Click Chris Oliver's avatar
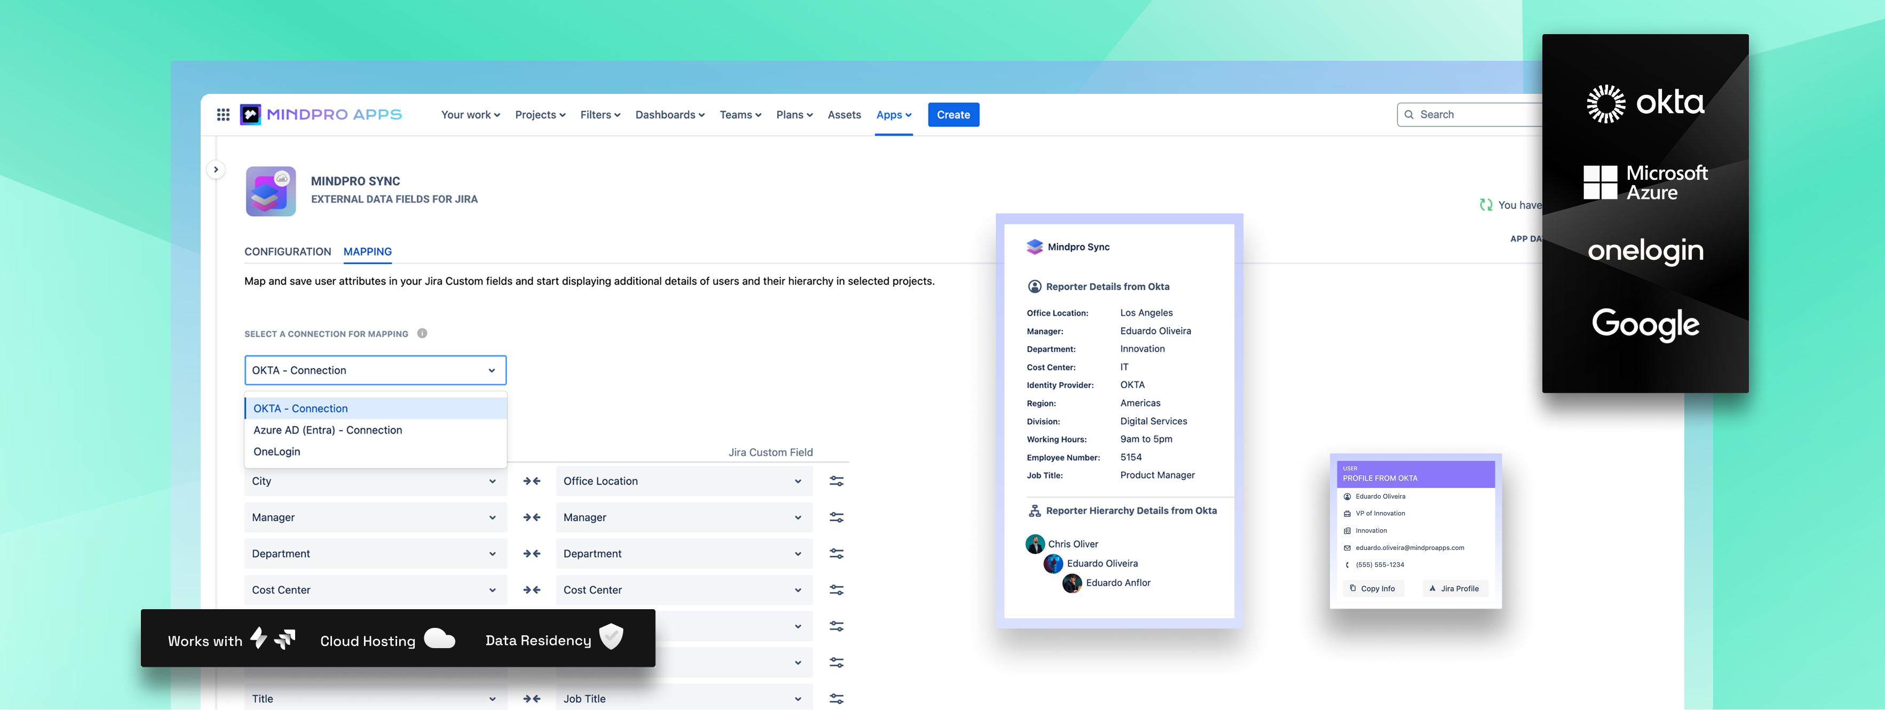This screenshot has width=1885, height=710. [1035, 544]
